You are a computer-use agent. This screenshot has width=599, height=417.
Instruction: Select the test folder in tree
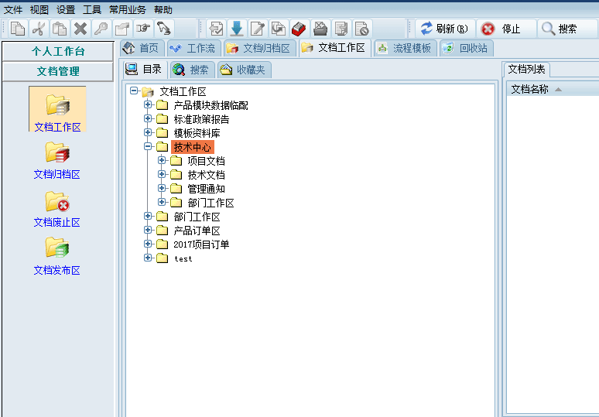point(183,258)
